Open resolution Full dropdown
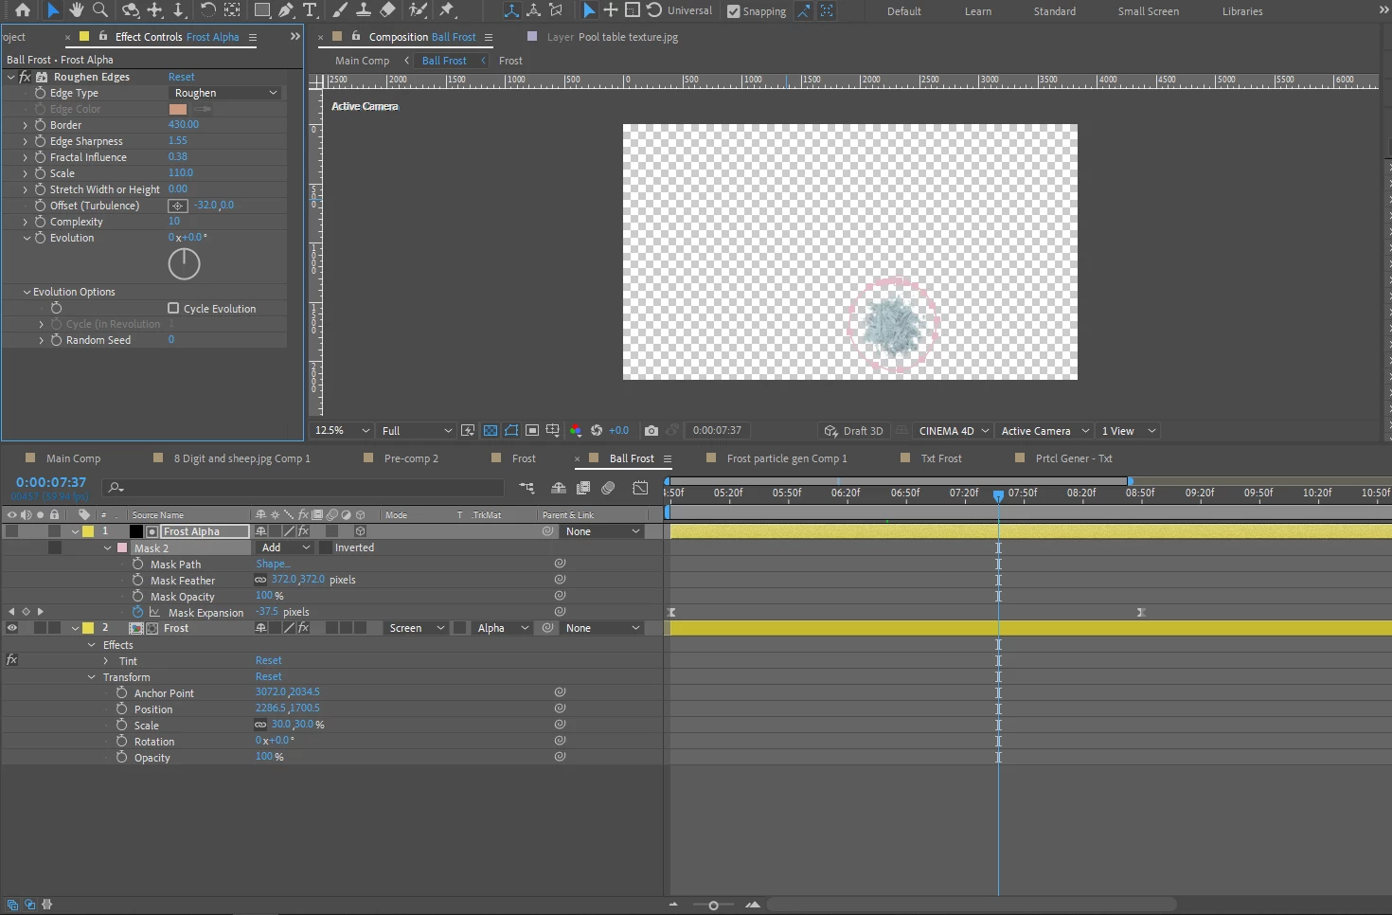This screenshot has width=1392, height=915. point(416,430)
